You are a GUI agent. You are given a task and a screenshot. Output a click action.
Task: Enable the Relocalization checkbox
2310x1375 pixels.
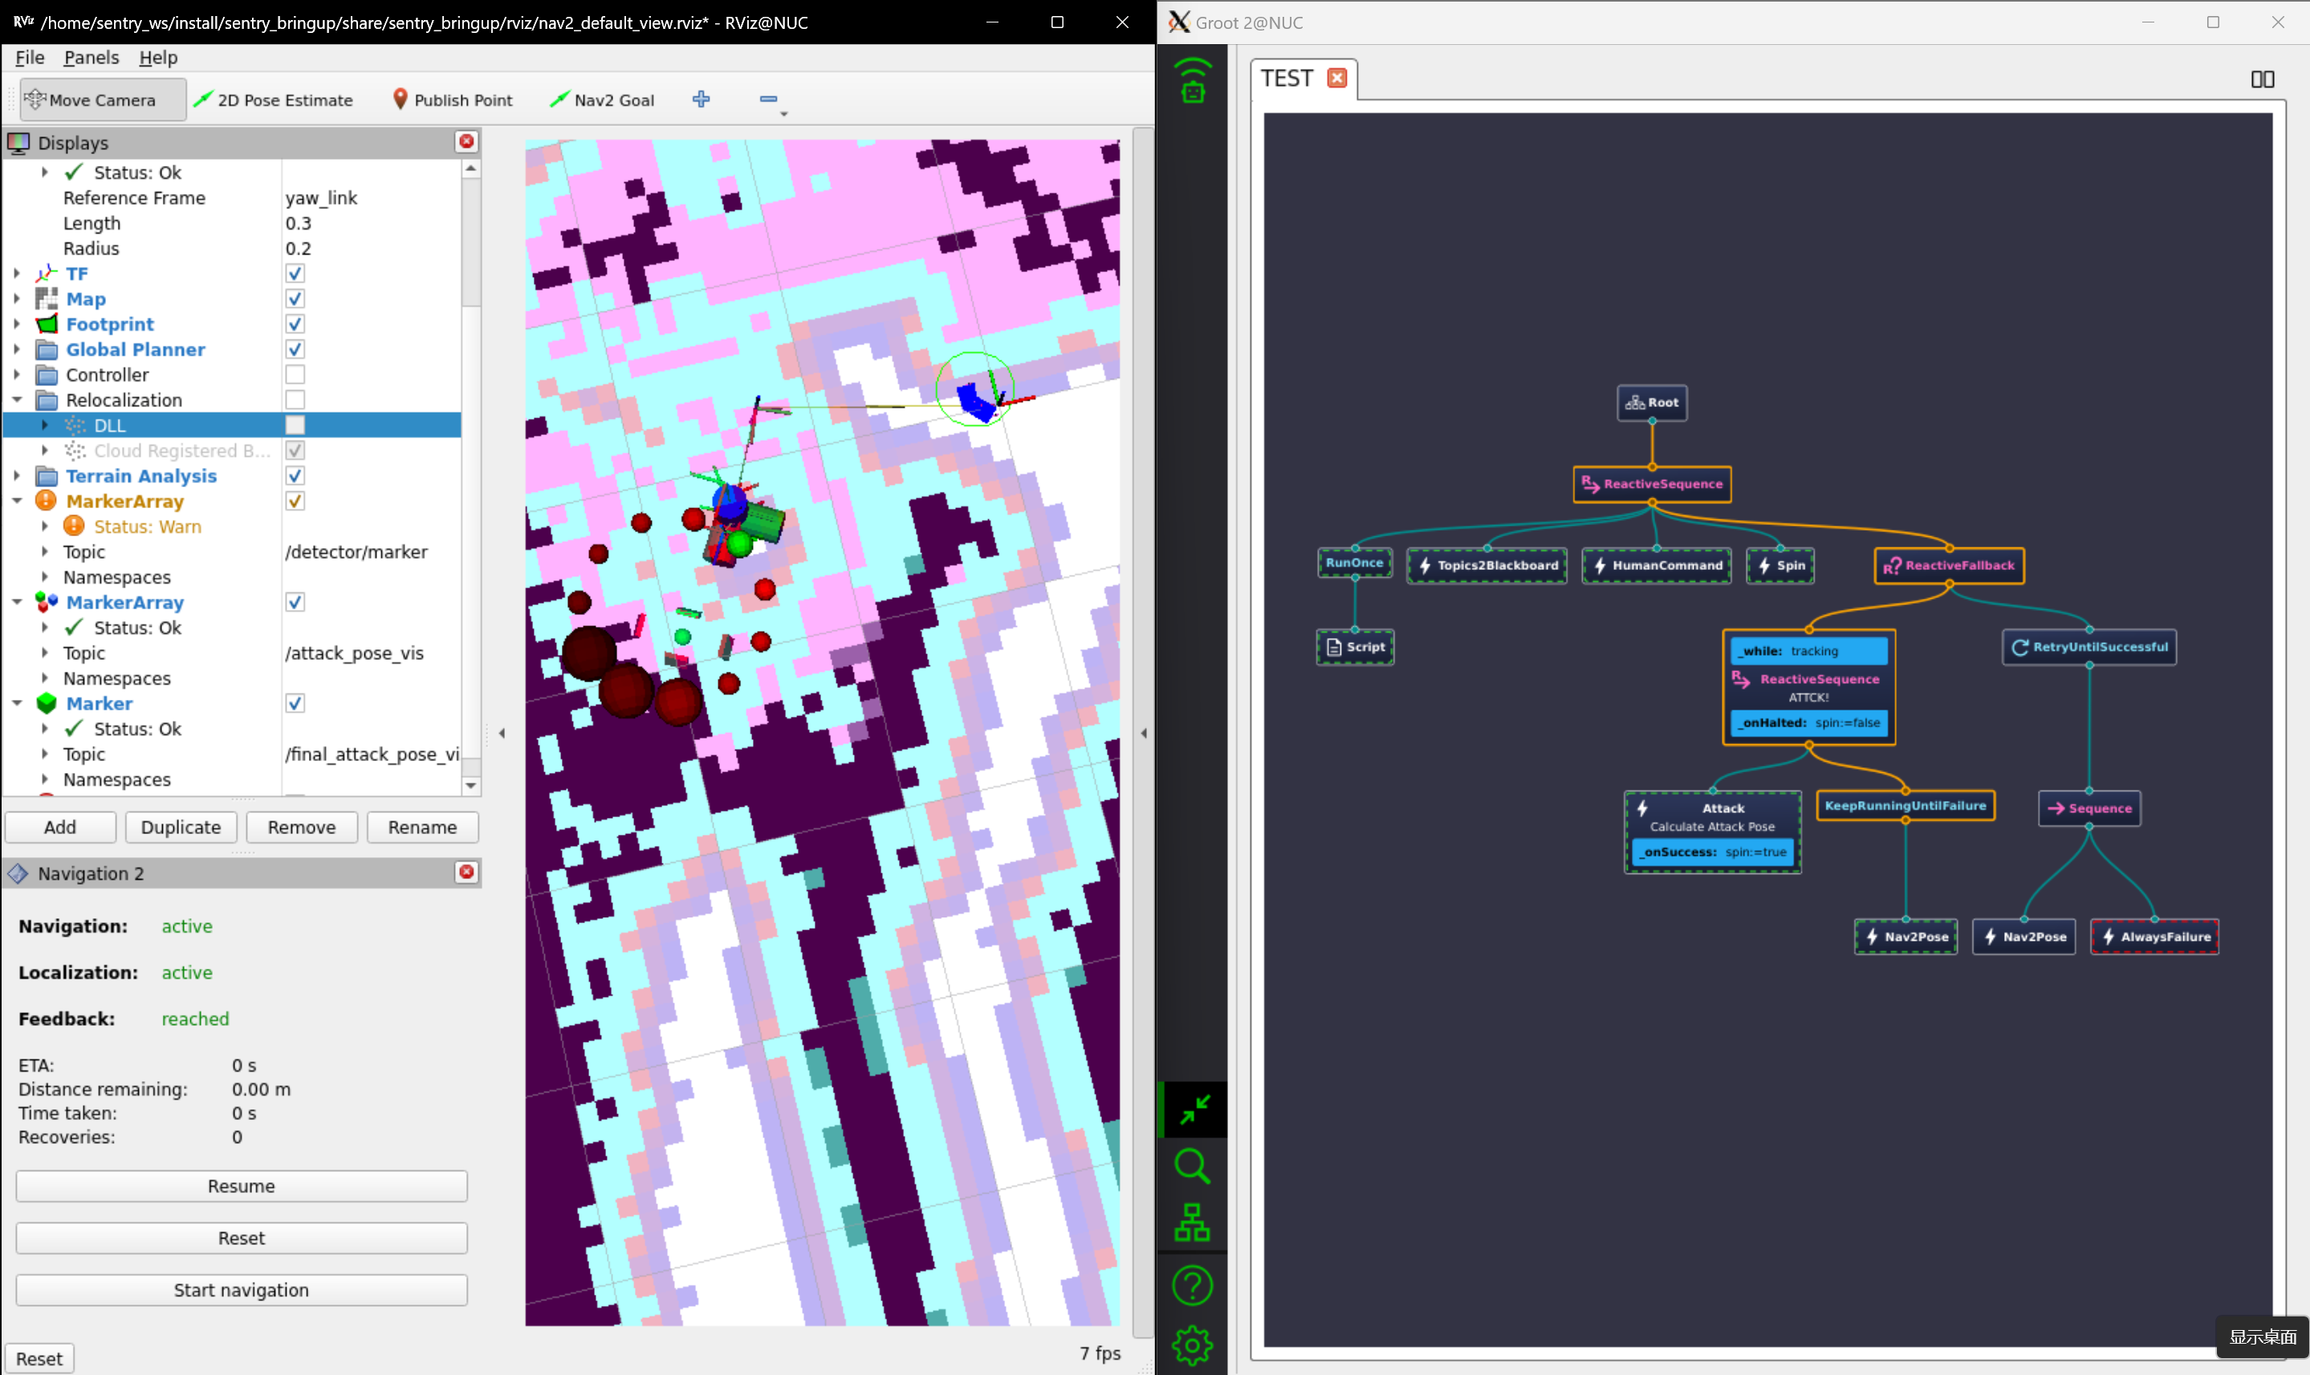click(295, 400)
